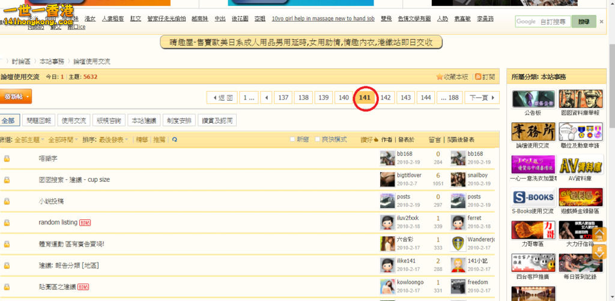Click the 10yo girl help in massage link
The height and width of the screenshot is (301, 615).
tap(323, 19)
